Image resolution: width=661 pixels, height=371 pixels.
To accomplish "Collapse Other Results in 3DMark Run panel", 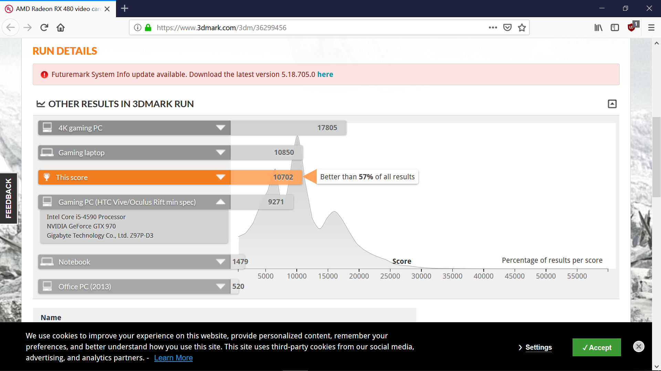I will 612,104.
